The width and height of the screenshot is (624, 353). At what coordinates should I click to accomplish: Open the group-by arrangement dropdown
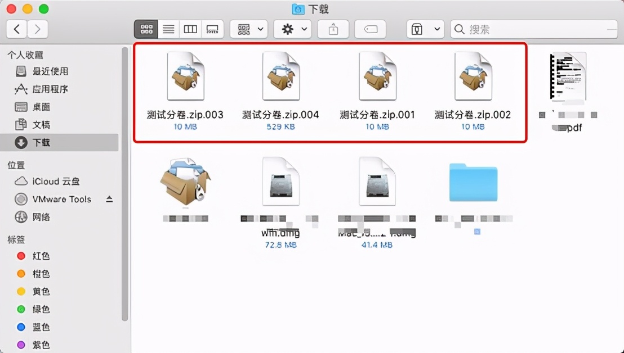click(249, 29)
